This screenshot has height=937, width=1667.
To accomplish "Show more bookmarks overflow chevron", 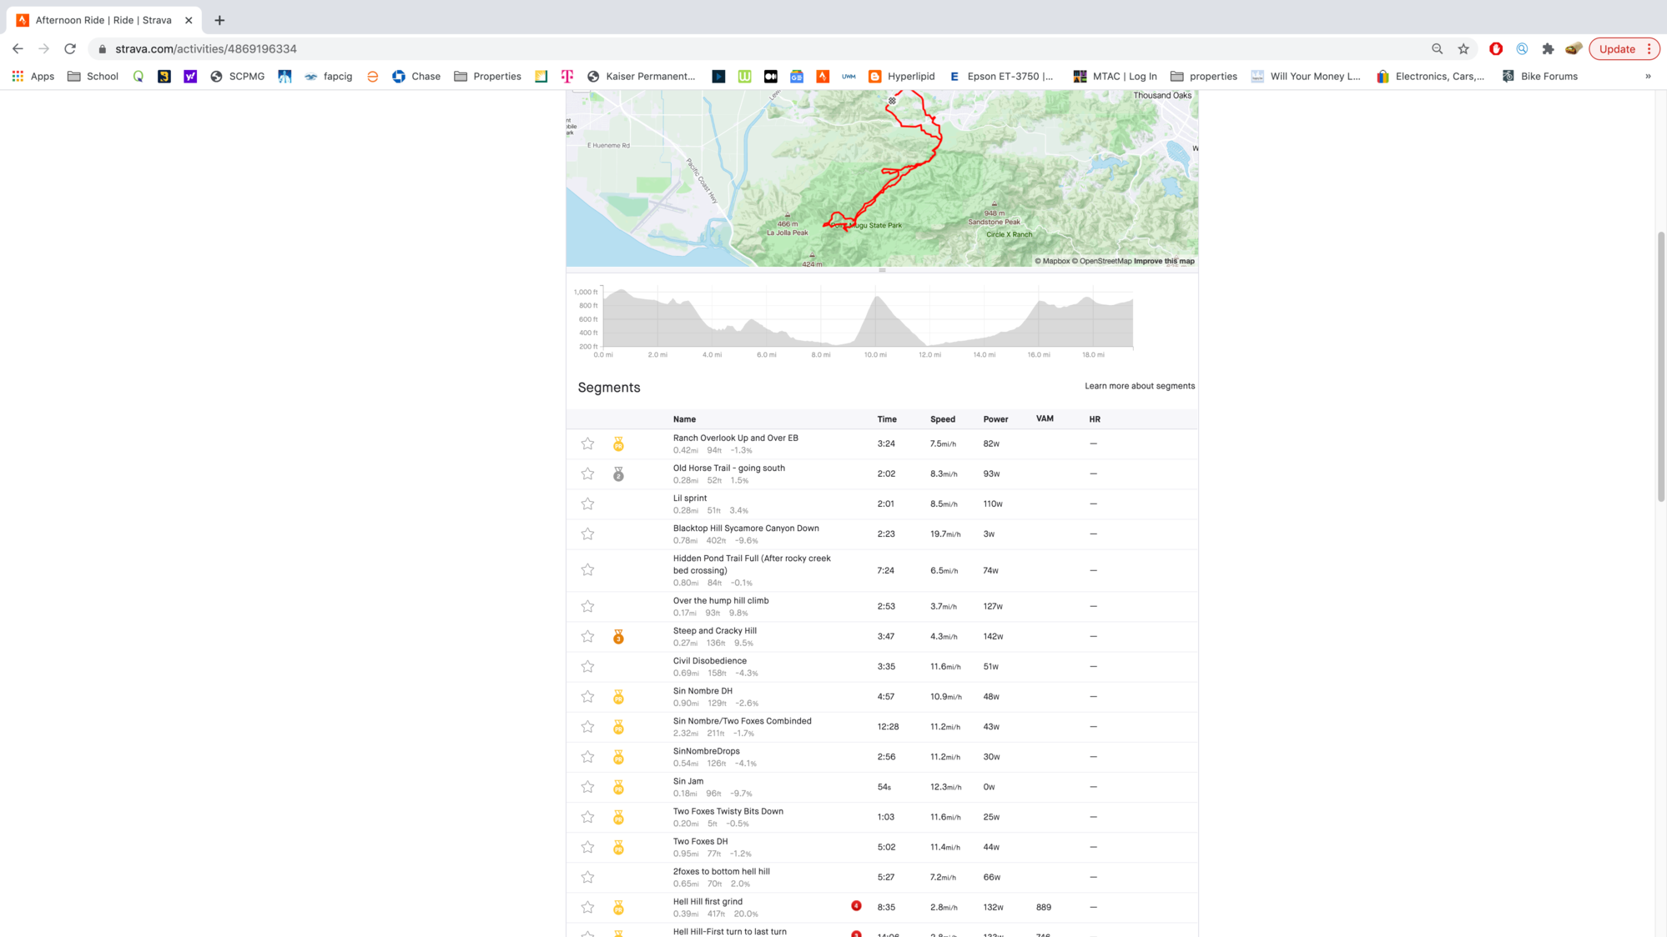I will [x=1648, y=76].
